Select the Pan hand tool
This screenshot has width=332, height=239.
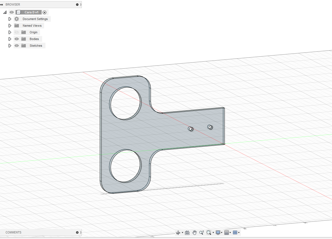coord(194,233)
